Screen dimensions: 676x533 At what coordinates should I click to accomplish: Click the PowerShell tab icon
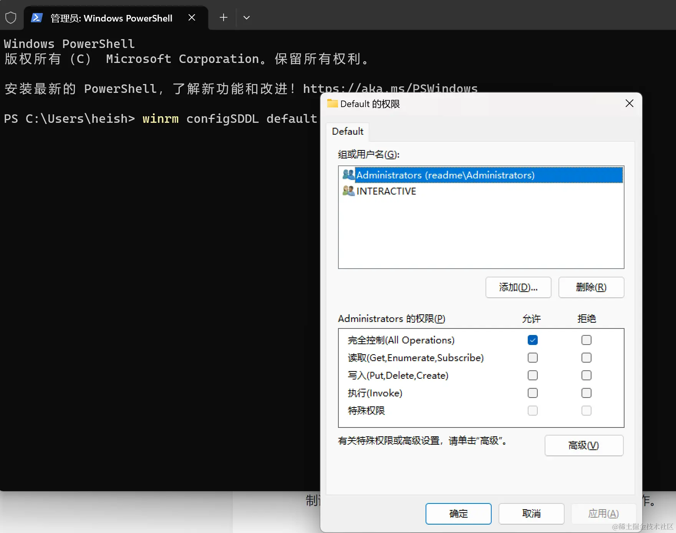point(37,18)
